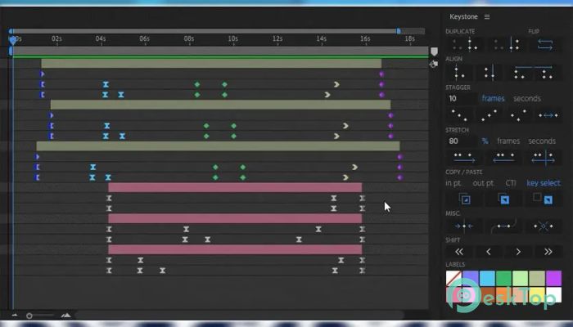Screen dimensions: 573x327
Task: Align keyframes to the last key icon
Action: click(x=490, y=73)
